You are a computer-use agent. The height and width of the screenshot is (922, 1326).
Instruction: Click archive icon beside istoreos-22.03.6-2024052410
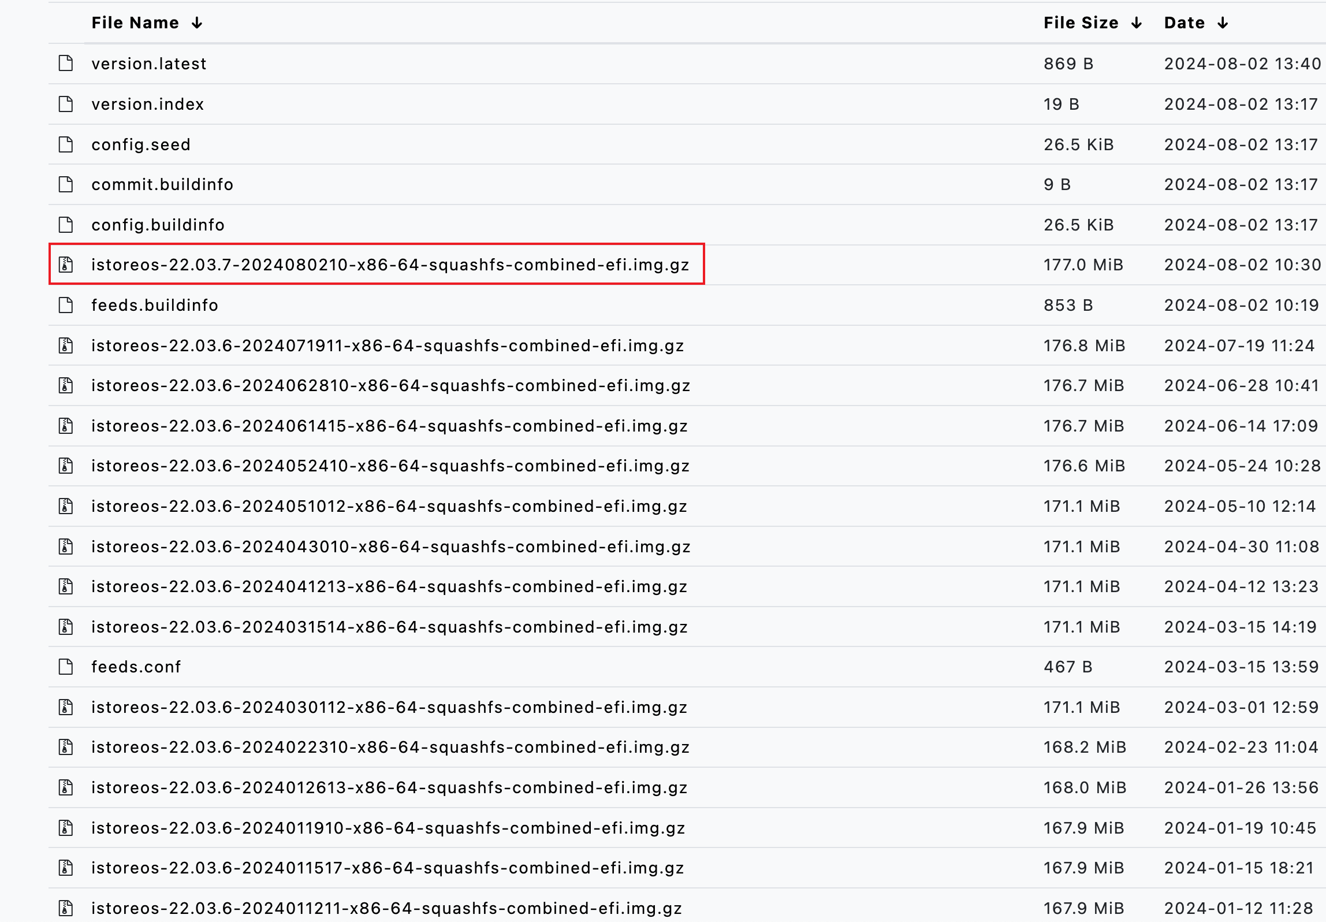pos(66,465)
